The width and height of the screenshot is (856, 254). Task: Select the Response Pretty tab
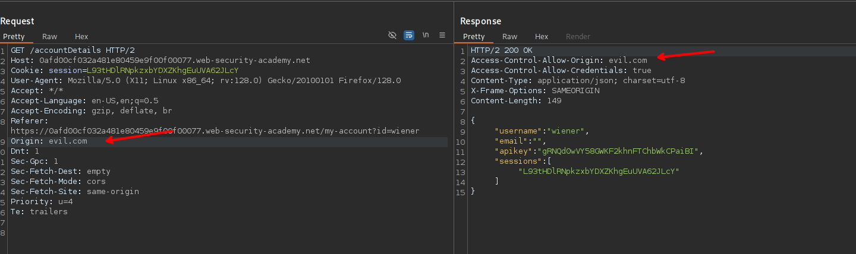(474, 37)
